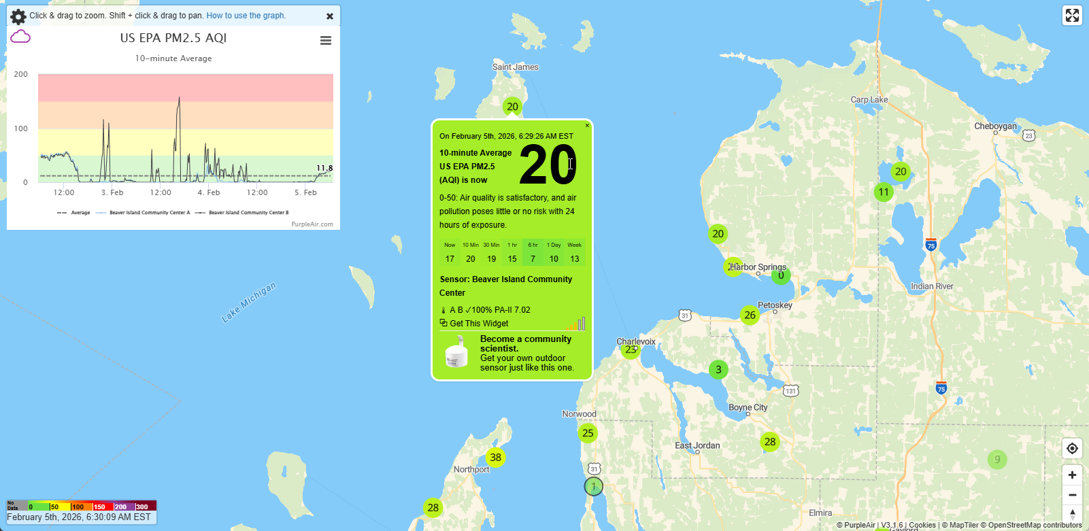
Task: Toggle Beaver Island Community Center B series
Action: pos(243,213)
